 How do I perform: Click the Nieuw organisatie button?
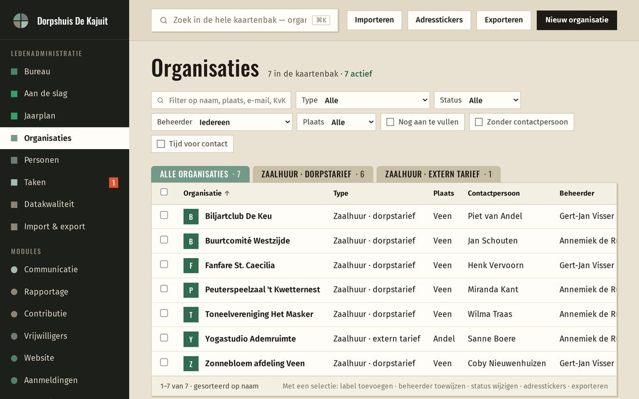577,20
